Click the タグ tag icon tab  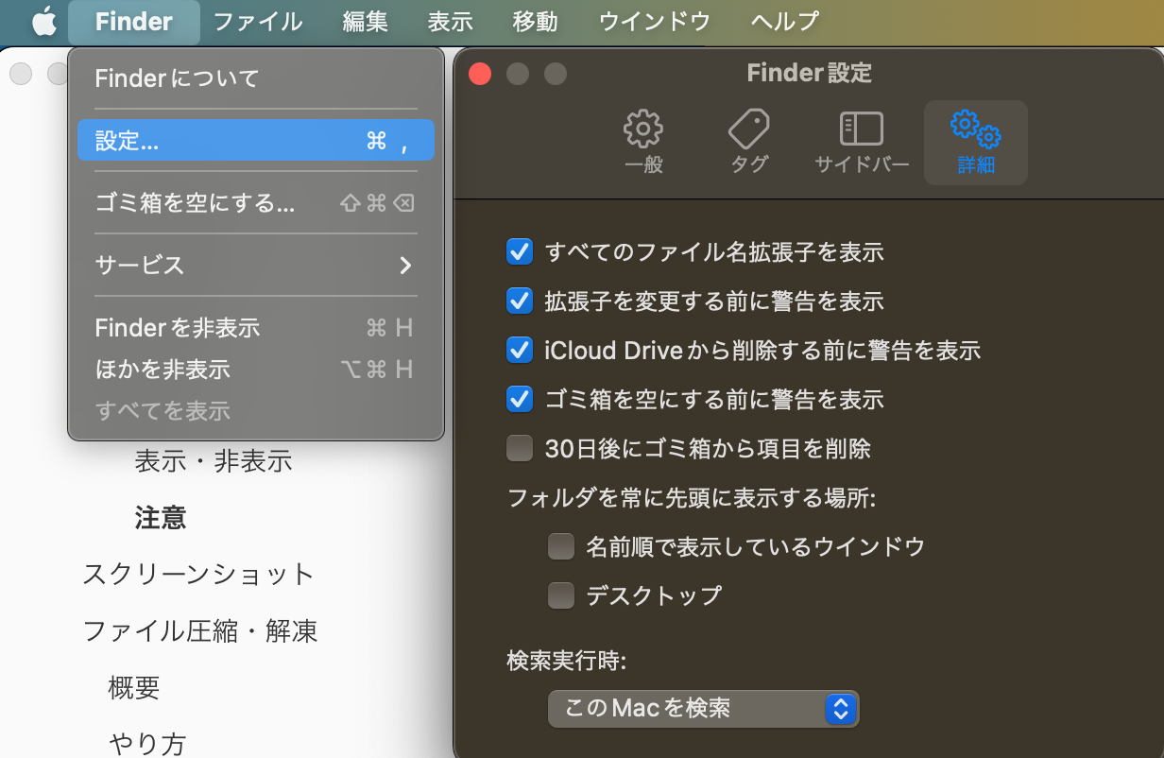(x=749, y=143)
